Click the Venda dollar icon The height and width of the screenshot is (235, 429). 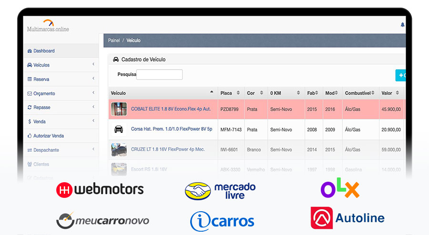(x=30, y=121)
